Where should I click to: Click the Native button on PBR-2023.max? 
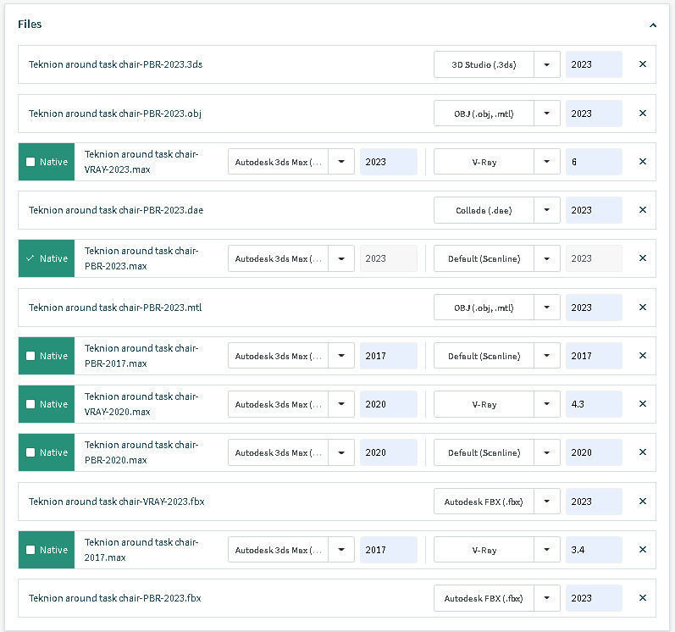47,258
